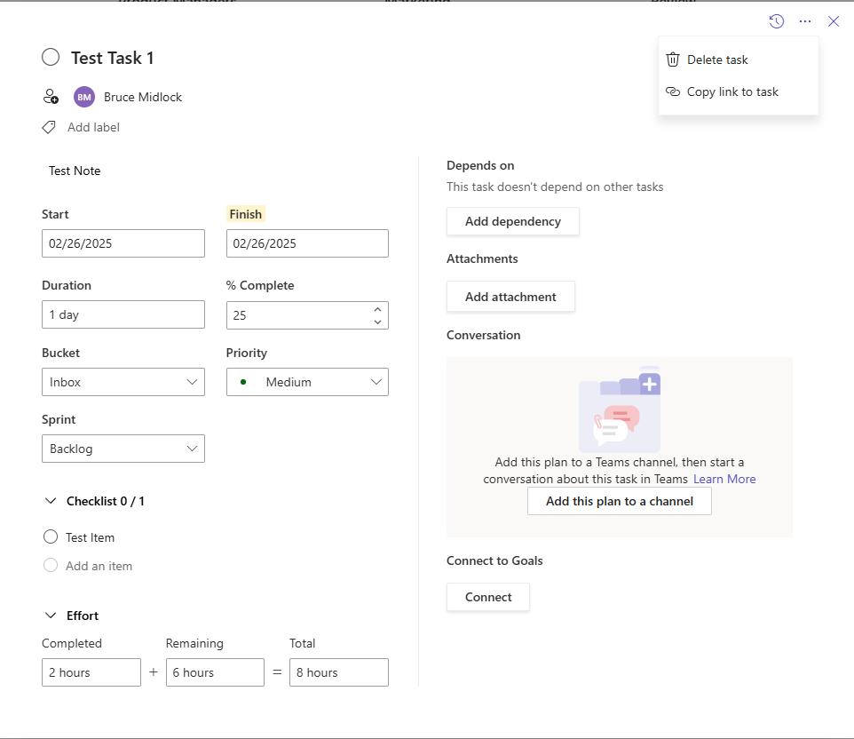Click Bruce Midlock's BM avatar

tap(83, 96)
